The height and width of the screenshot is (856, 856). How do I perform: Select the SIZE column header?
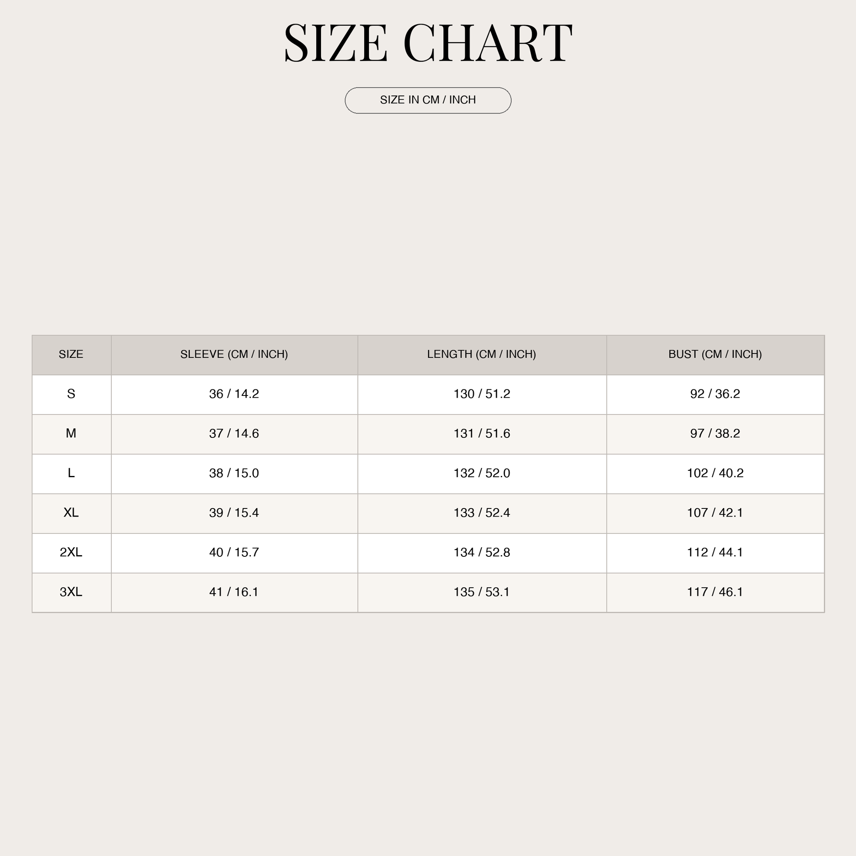(x=71, y=354)
